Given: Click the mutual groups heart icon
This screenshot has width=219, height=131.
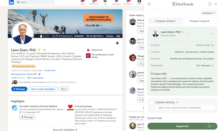Looking at the screenshot, I should point(70,107).
